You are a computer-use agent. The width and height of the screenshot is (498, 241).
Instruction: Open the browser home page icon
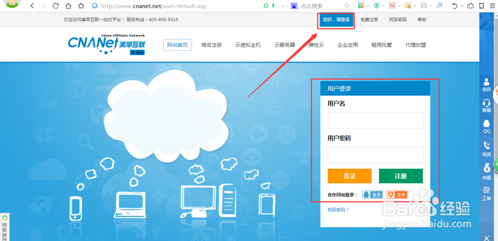tap(68, 5)
